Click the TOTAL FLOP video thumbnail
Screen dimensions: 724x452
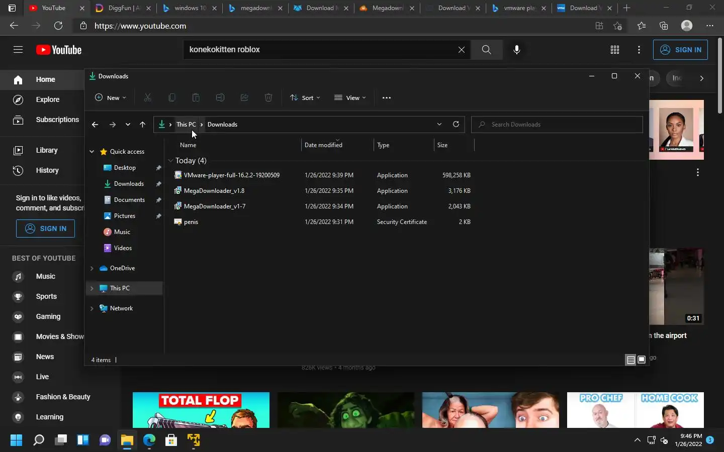click(201, 410)
